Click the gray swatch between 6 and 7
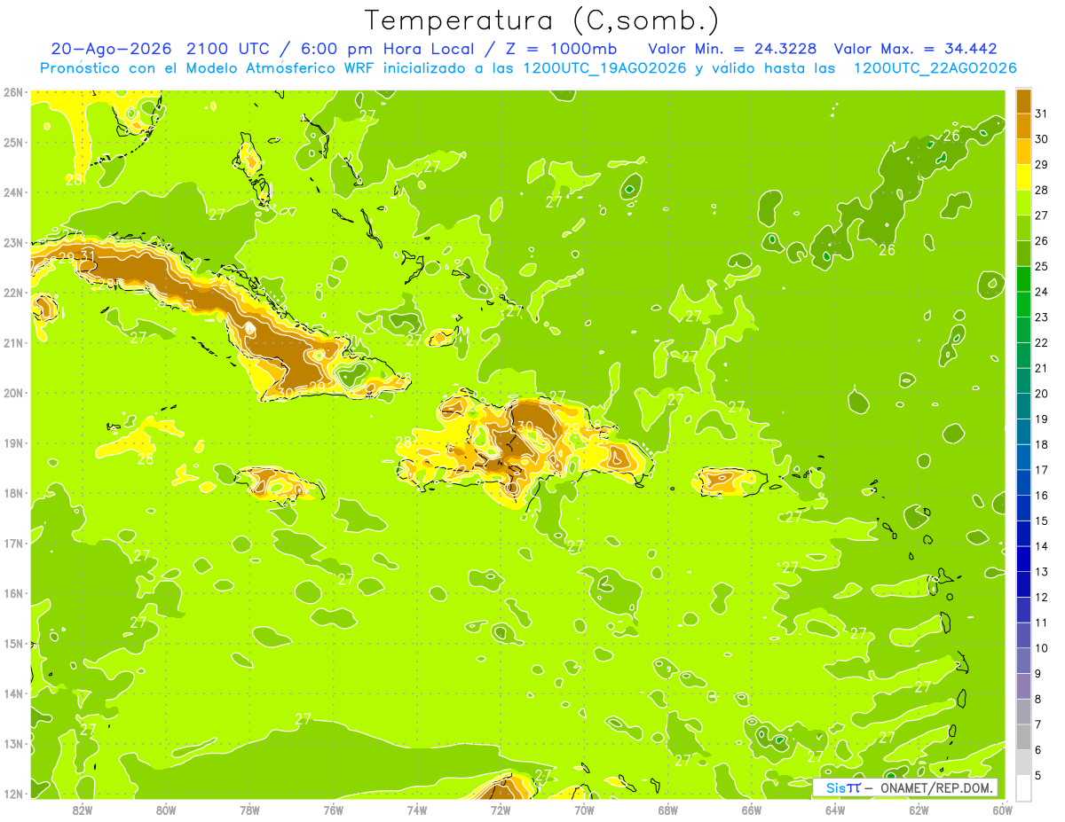The image size is (1065, 822). [1023, 737]
